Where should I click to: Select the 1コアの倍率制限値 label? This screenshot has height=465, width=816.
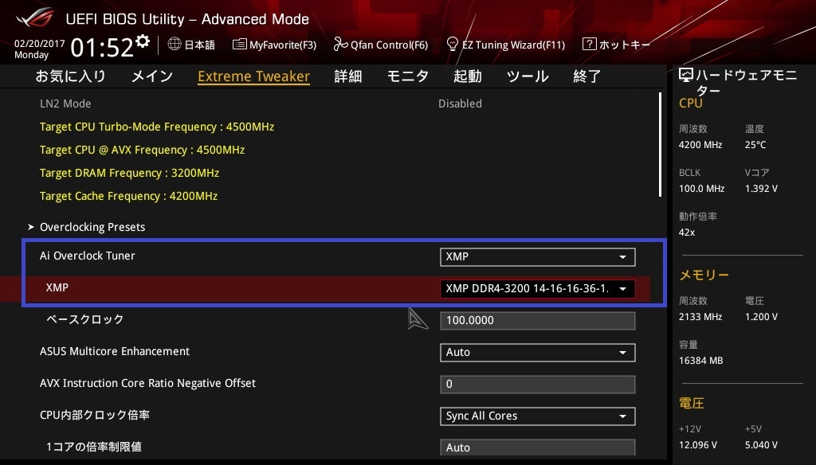click(94, 447)
